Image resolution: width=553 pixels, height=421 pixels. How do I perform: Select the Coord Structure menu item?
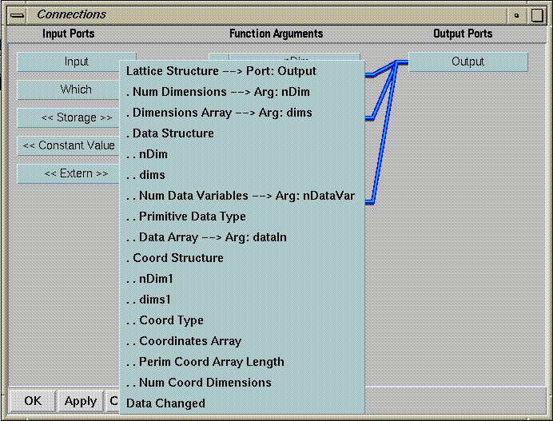[177, 258]
